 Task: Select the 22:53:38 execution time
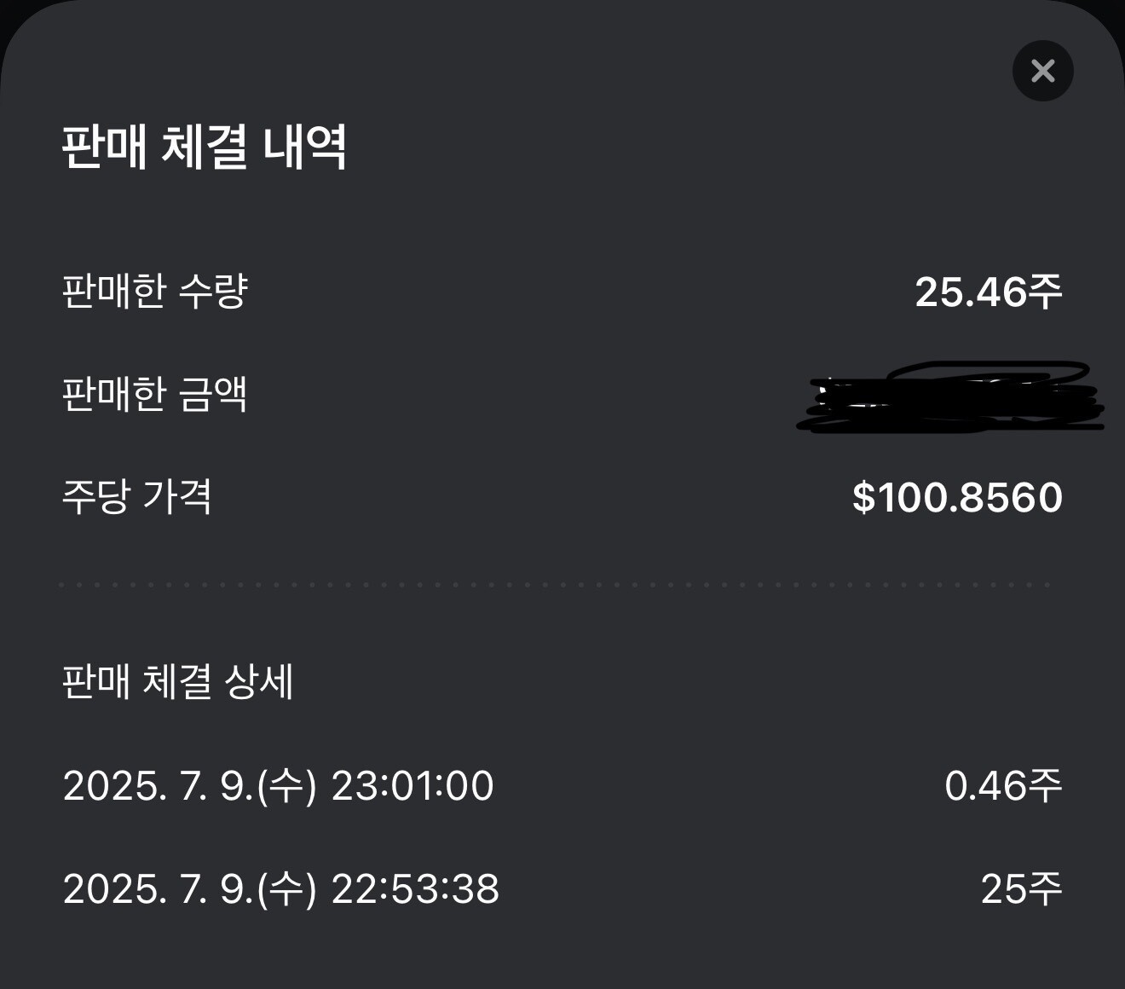click(414, 888)
